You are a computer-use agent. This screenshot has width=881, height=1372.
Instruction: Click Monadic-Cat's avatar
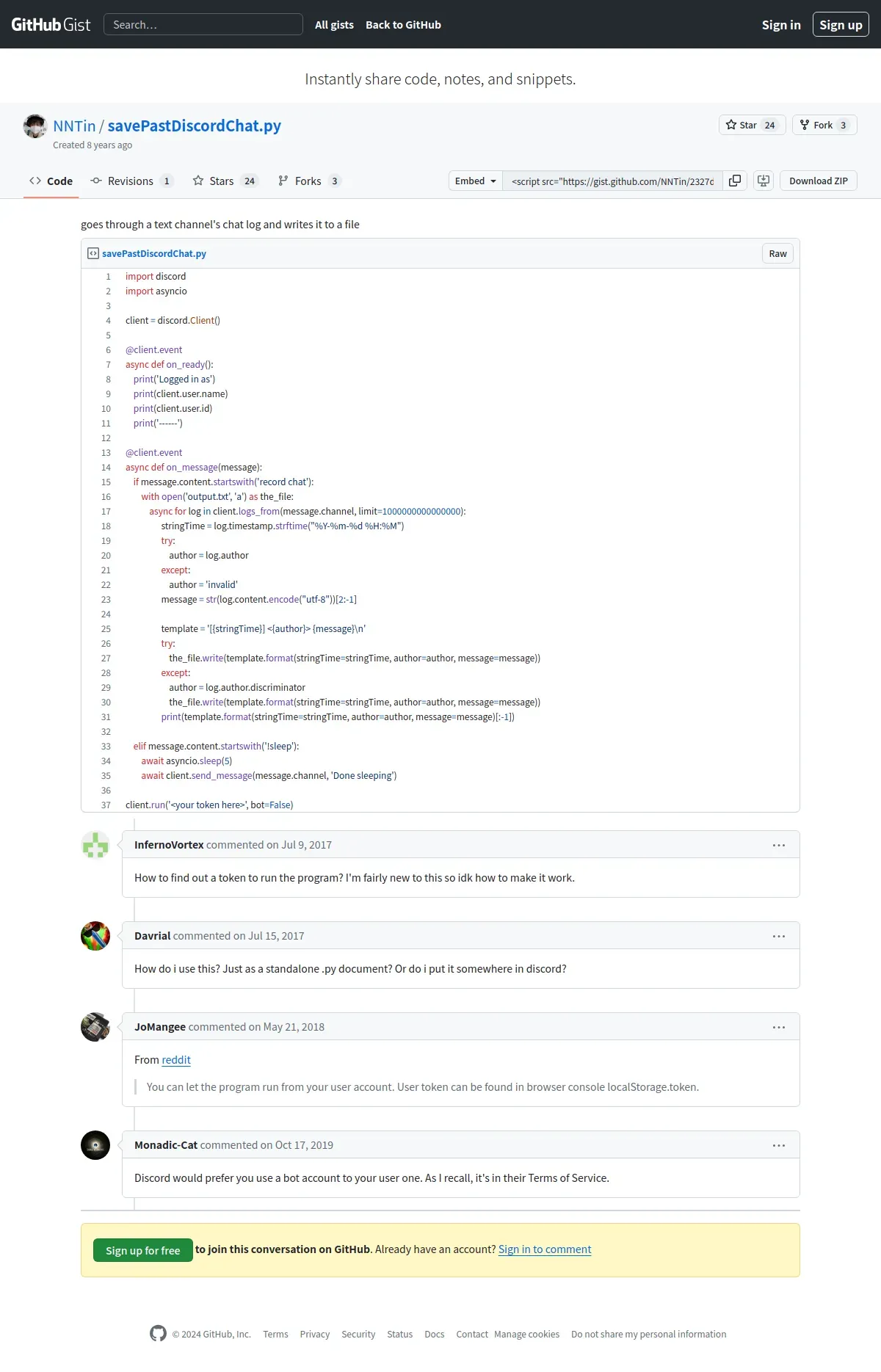[95, 1145]
